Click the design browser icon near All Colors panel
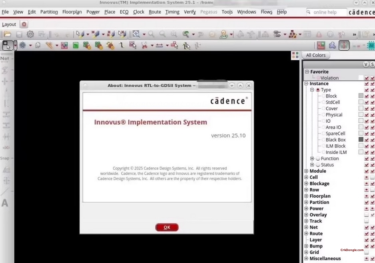The image size is (375, 263). click(x=295, y=55)
